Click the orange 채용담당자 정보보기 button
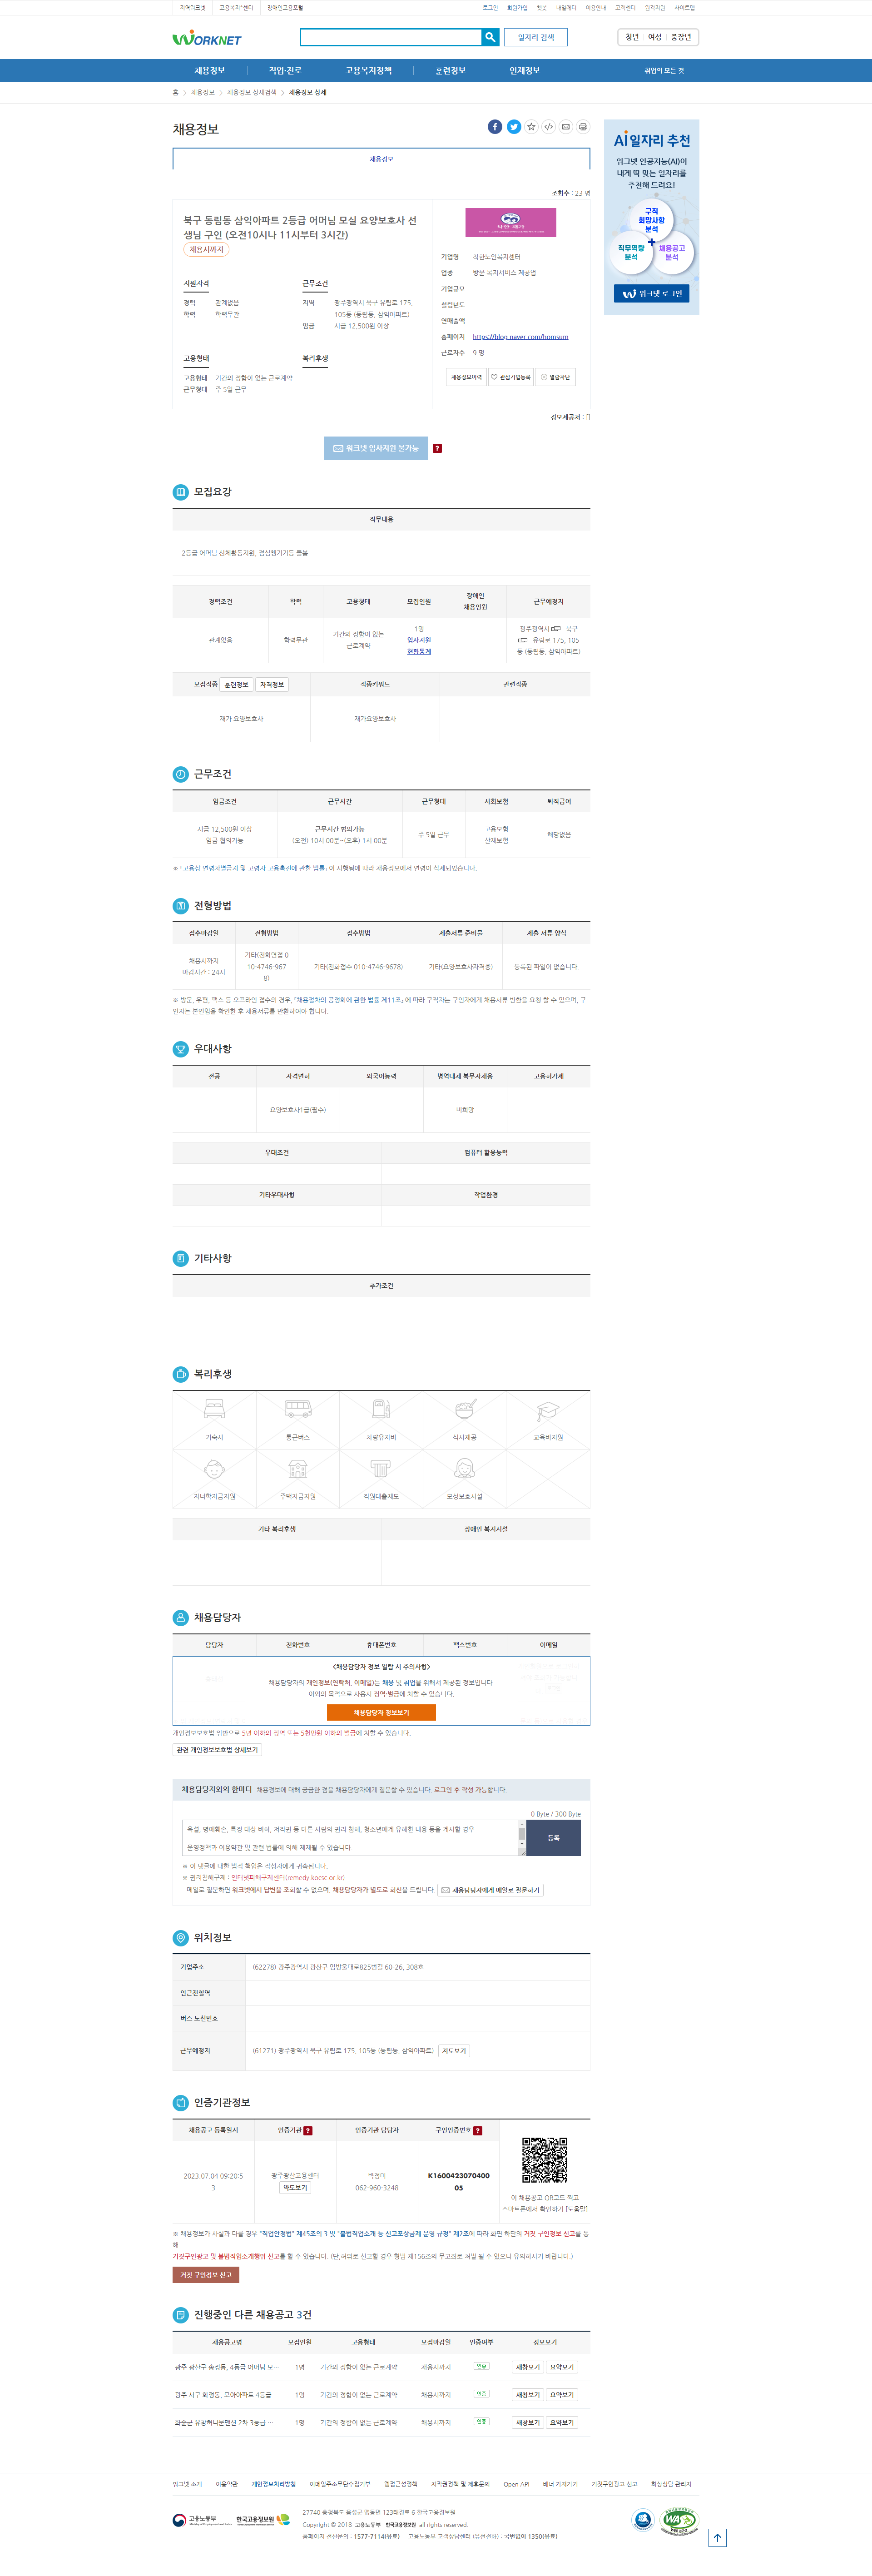Screen dimensions: 872x2576 tap(381, 1713)
